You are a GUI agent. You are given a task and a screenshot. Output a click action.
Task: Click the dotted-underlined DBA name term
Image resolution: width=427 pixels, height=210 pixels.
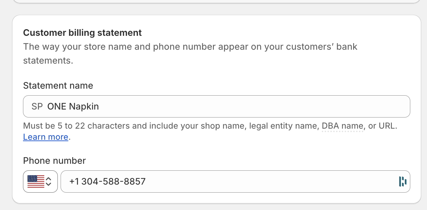tap(342, 126)
